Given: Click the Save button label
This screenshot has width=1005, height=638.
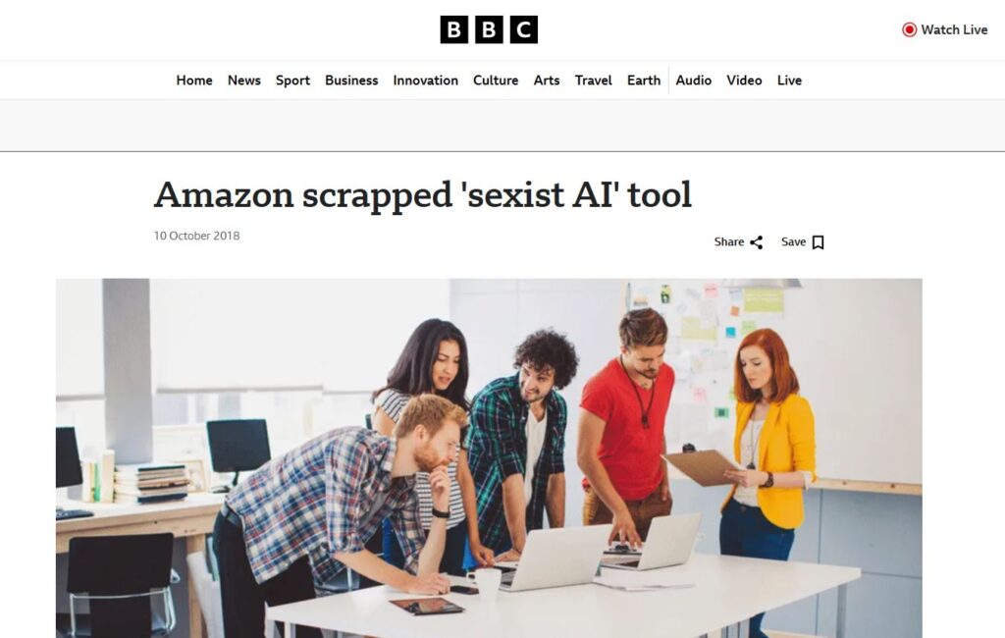Looking at the screenshot, I should pyautogui.click(x=793, y=241).
